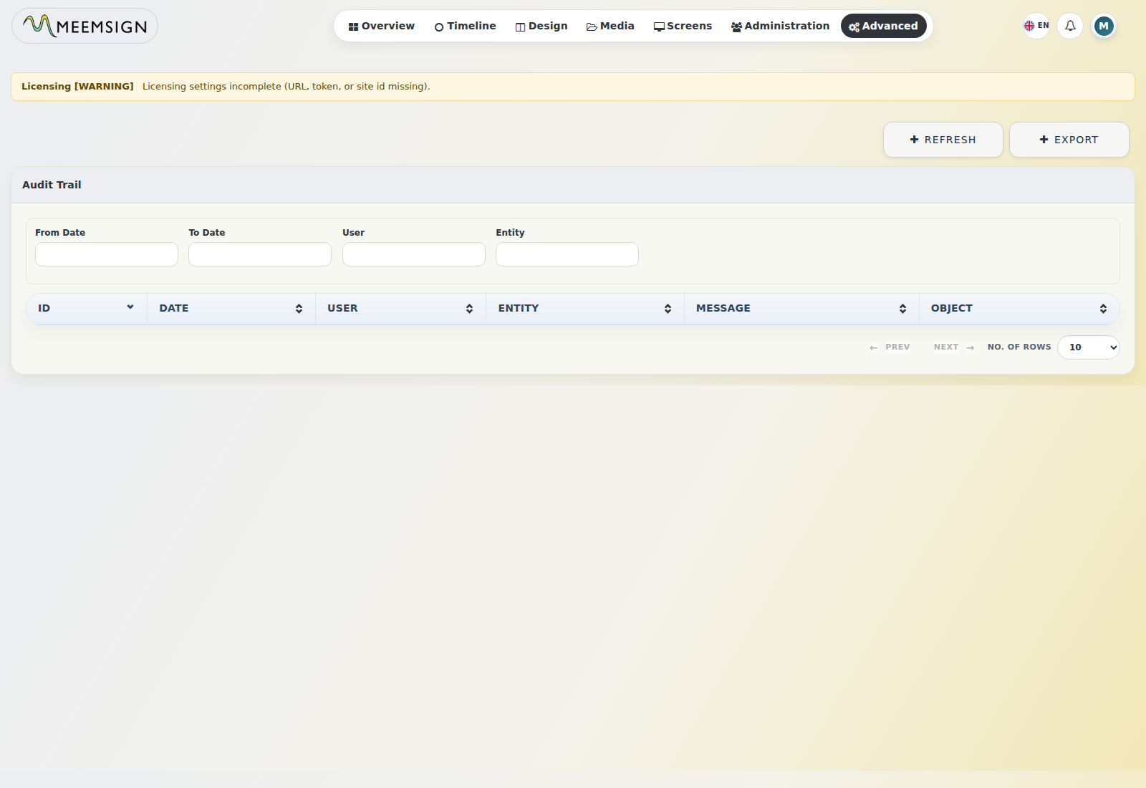
Task: Navigate to the Screens tab
Action: pos(683,26)
